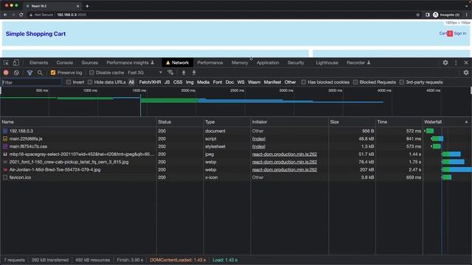
Task: Clear the network log
Action: (x=16, y=73)
